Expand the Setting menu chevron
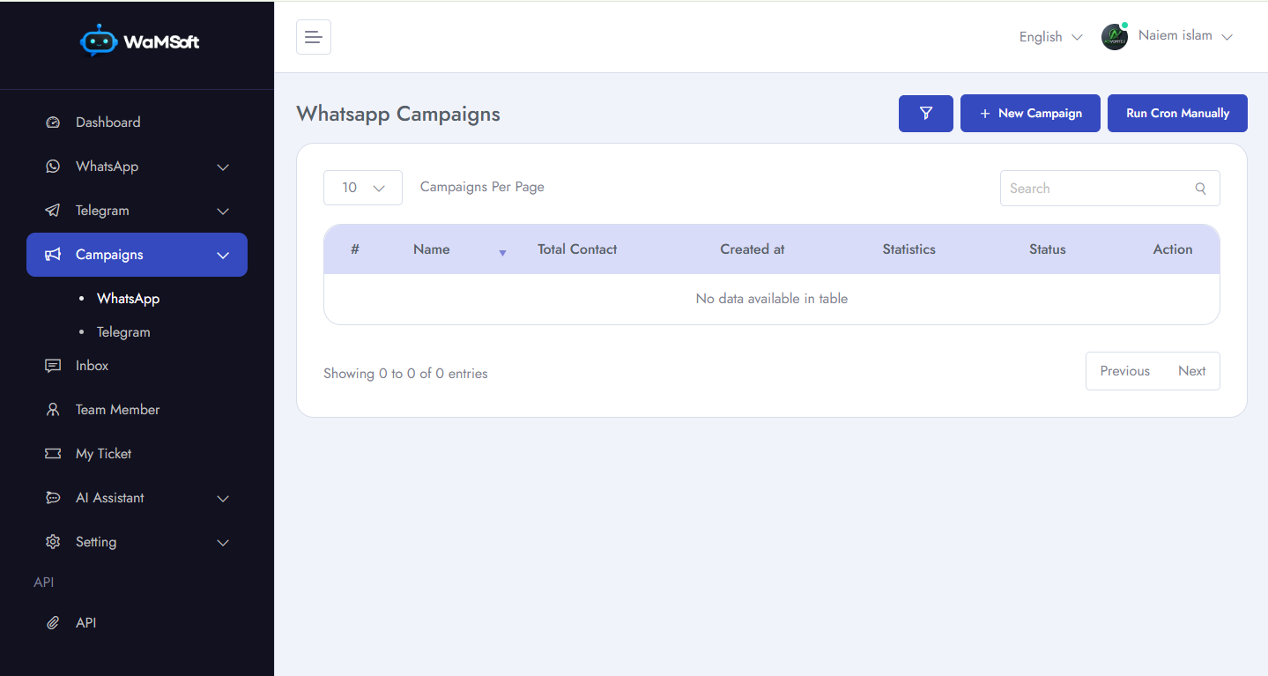This screenshot has height=676, width=1268. [223, 543]
